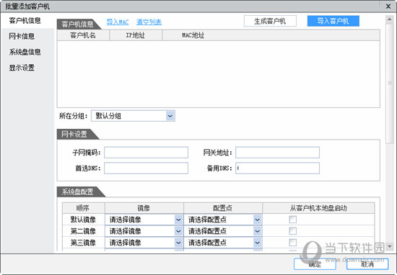The image size is (397, 275).
Task: Click the 顺序 column header
Action: (83, 208)
